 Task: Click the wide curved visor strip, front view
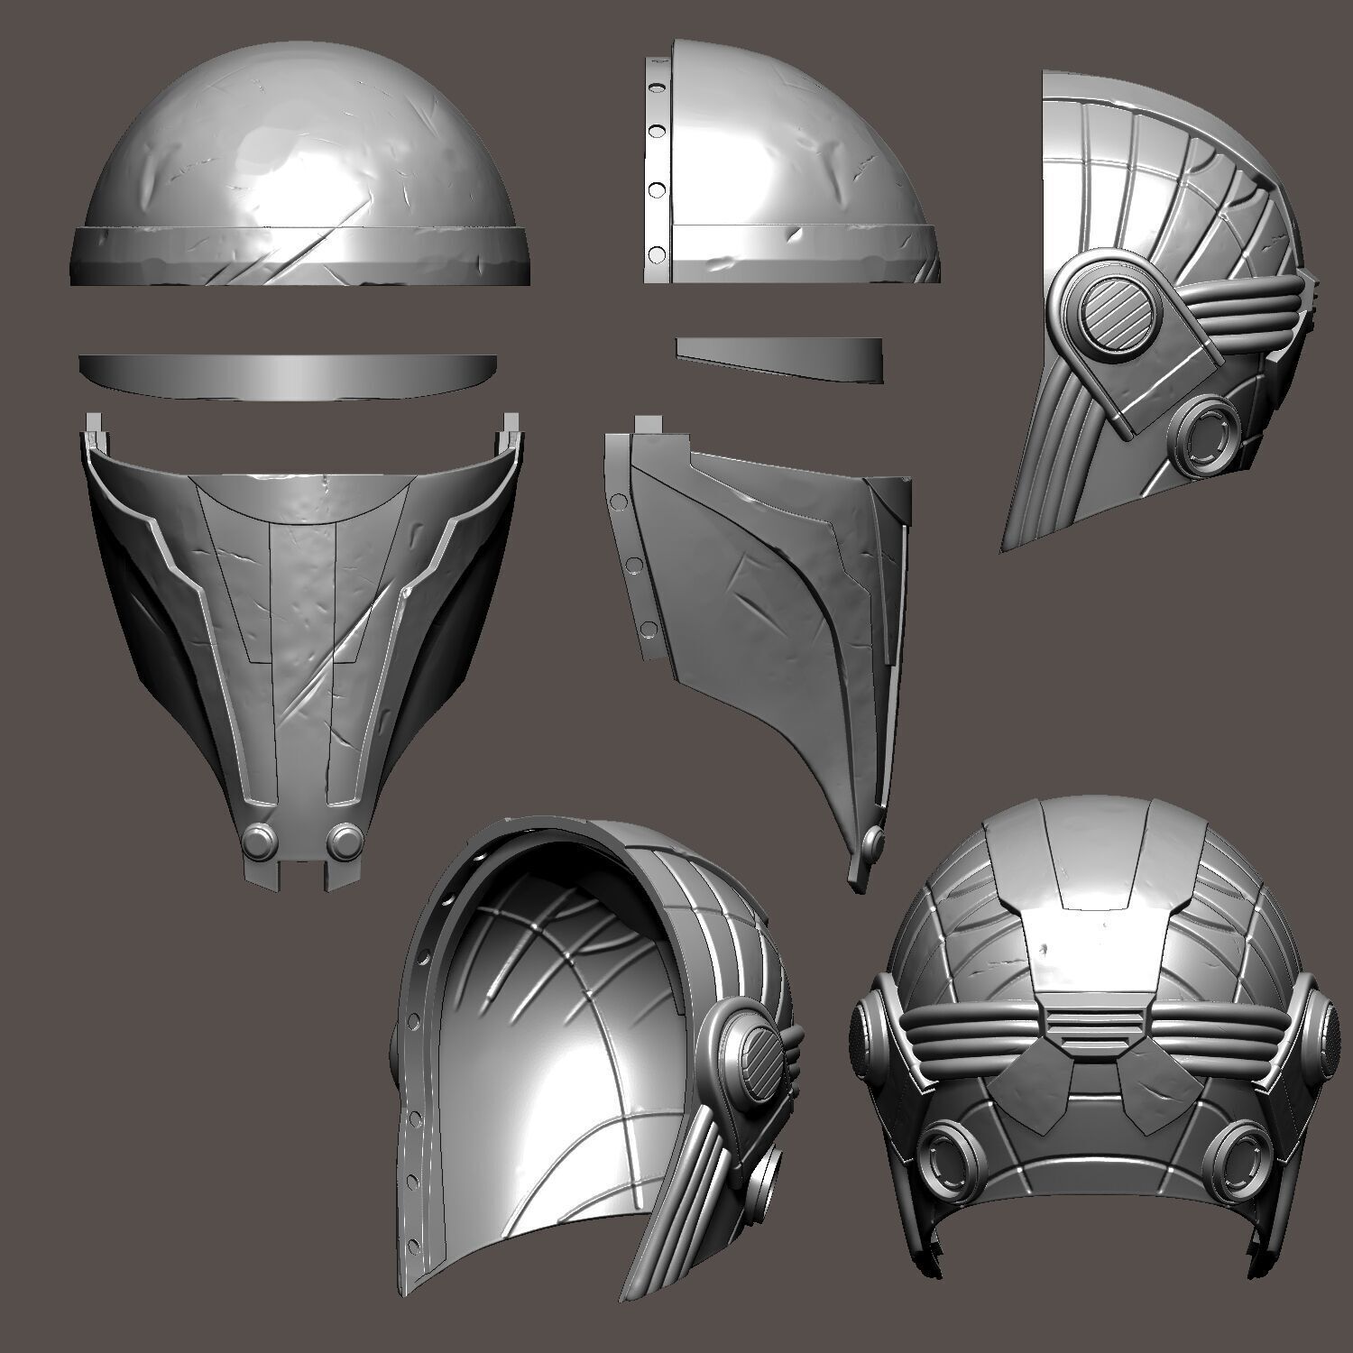coord(288,377)
